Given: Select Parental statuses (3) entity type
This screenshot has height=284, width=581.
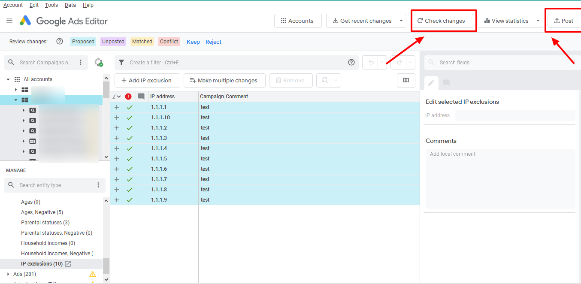Looking at the screenshot, I should coord(45,223).
